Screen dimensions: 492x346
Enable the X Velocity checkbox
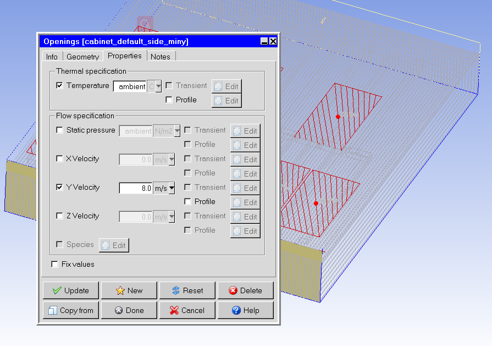coord(59,158)
